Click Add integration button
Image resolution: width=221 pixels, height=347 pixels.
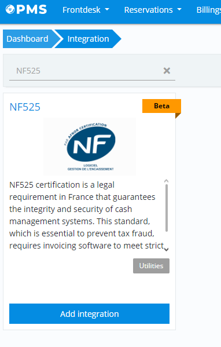89,313
